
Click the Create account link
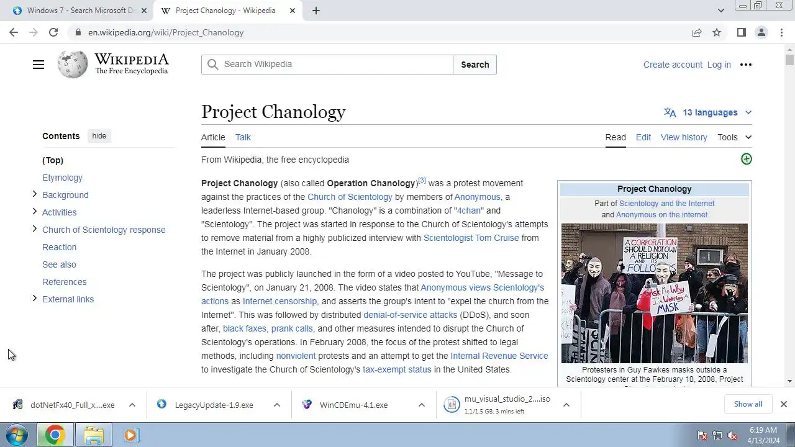[x=673, y=65]
